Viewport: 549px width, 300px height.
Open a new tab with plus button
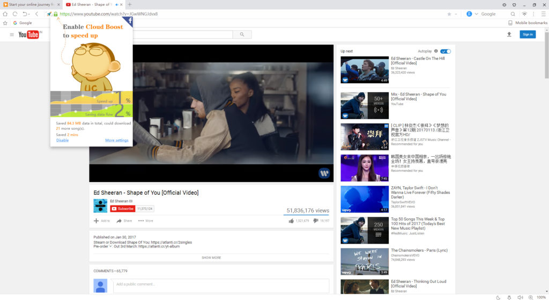[x=130, y=4]
